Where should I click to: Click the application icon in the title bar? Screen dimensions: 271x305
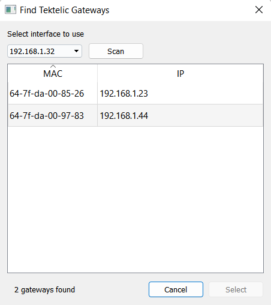(x=10, y=10)
